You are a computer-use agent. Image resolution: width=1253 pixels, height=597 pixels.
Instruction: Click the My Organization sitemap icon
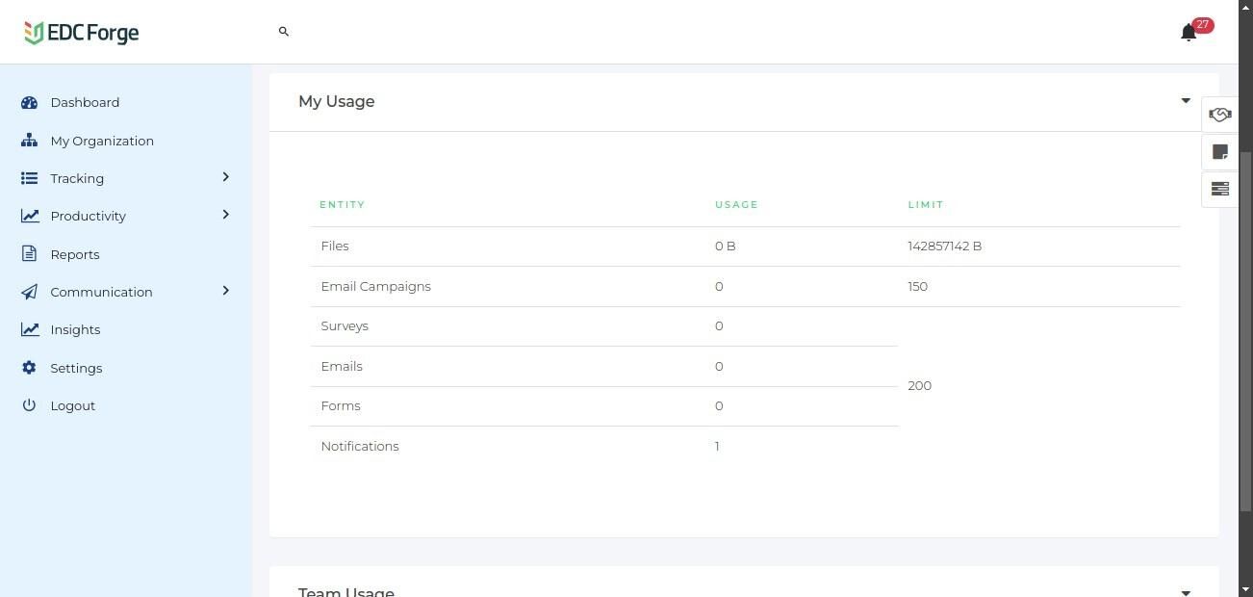29,141
